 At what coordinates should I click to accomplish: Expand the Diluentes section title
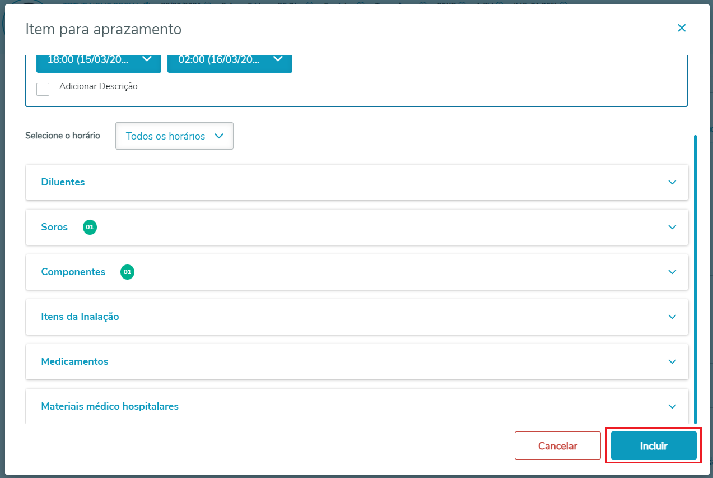tap(63, 182)
